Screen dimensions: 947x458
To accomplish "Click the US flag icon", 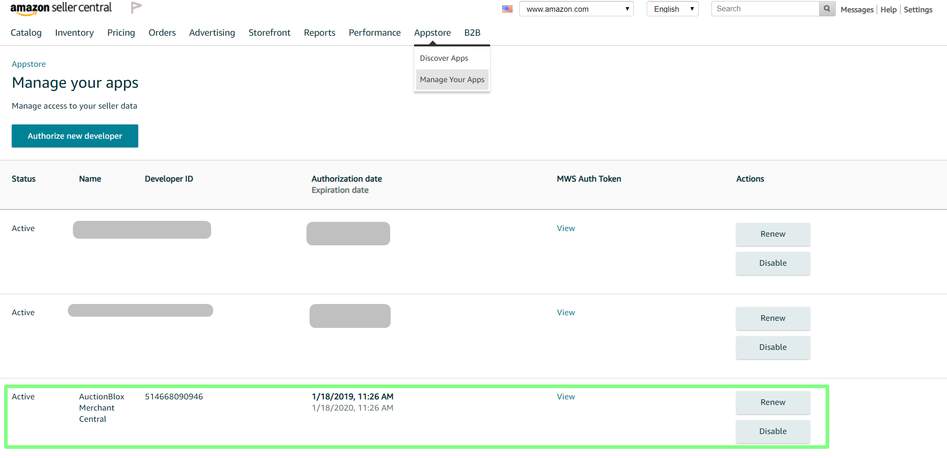I will click(507, 9).
